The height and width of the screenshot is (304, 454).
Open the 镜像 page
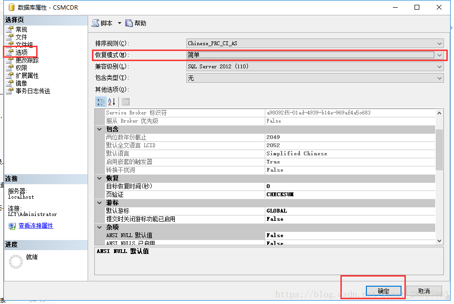click(21, 83)
